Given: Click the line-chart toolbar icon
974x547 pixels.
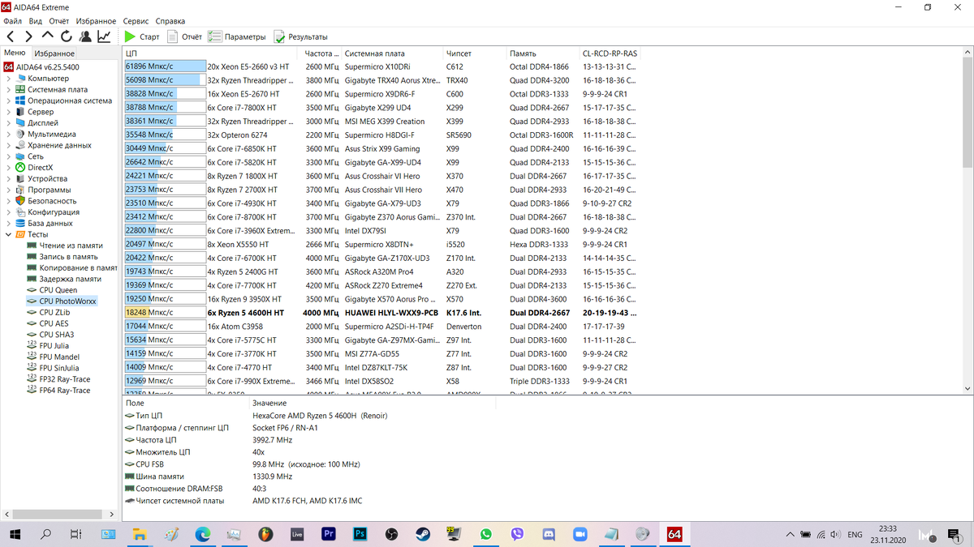Looking at the screenshot, I should tap(102, 36).
